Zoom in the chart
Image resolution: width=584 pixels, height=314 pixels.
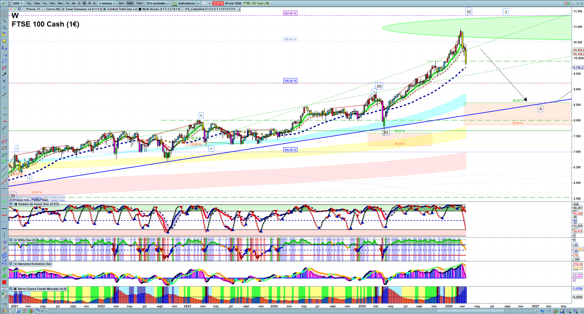(x=576, y=311)
